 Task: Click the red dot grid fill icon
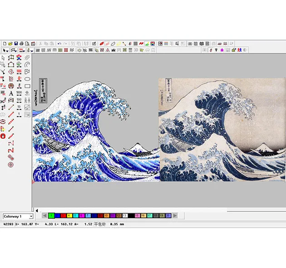(x=66, y=50)
